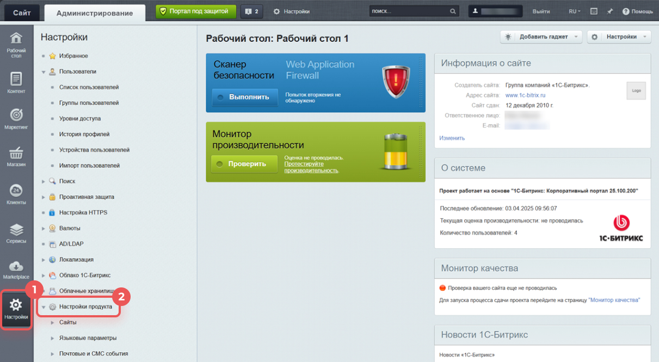Open the Клиенты sidebar section
The height and width of the screenshot is (362, 659).
tap(16, 194)
